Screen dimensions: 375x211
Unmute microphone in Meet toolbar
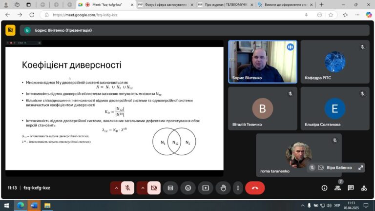coord(127,188)
